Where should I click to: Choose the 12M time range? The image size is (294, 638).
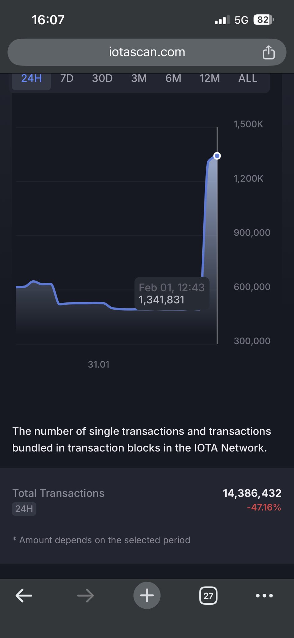pyautogui.click(x=210, y=79)
